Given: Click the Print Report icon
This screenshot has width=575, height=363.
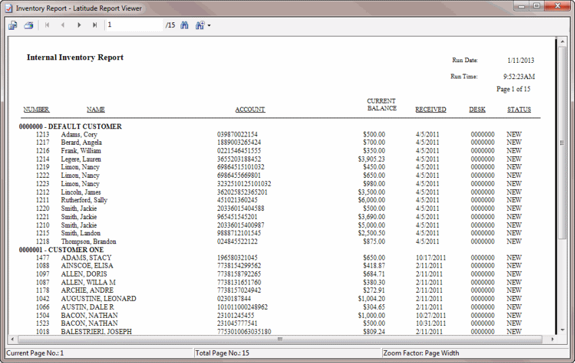Looking at the screenshot, I should (x=28, y=25).
